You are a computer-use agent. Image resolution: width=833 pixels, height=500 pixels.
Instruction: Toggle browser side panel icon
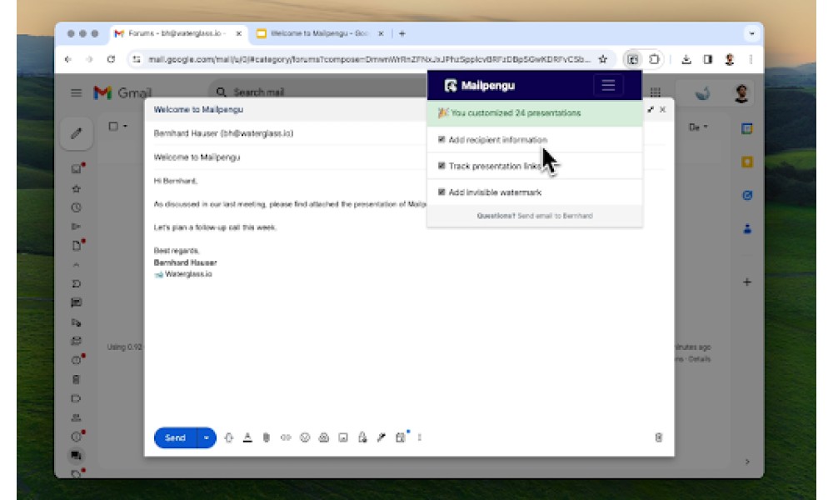coord(707,59)
